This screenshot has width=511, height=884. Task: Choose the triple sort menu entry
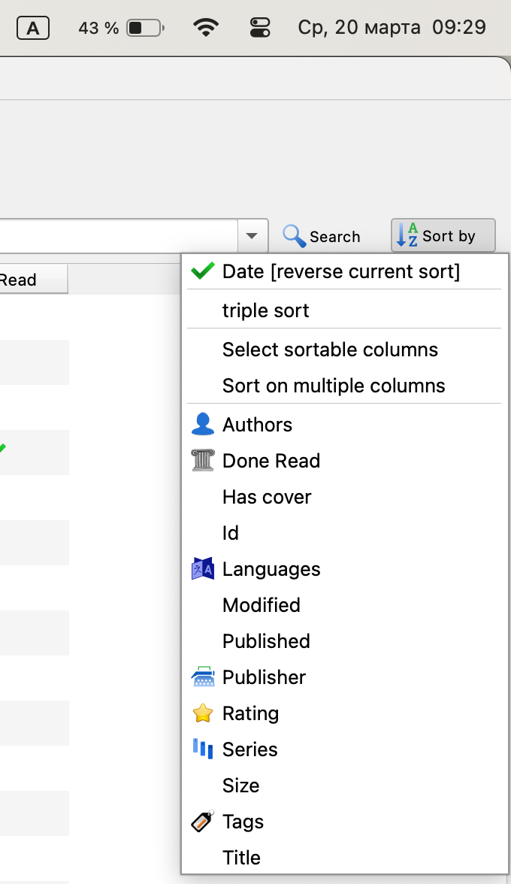pos(265,310)
